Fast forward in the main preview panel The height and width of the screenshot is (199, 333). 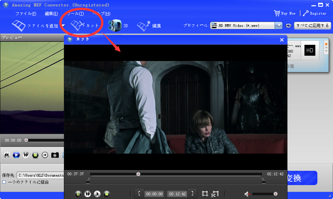[x=26, y=155]
